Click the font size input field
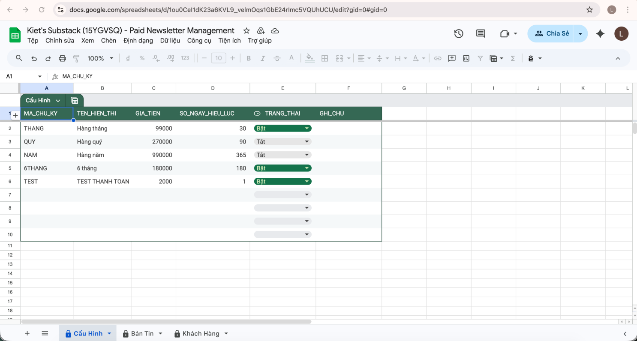 click(219, 58)
